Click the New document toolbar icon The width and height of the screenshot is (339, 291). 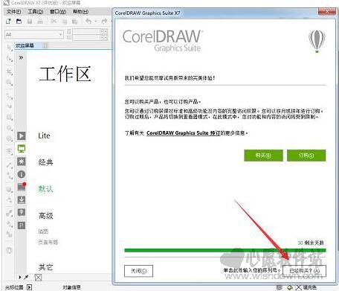click(8, 22)
